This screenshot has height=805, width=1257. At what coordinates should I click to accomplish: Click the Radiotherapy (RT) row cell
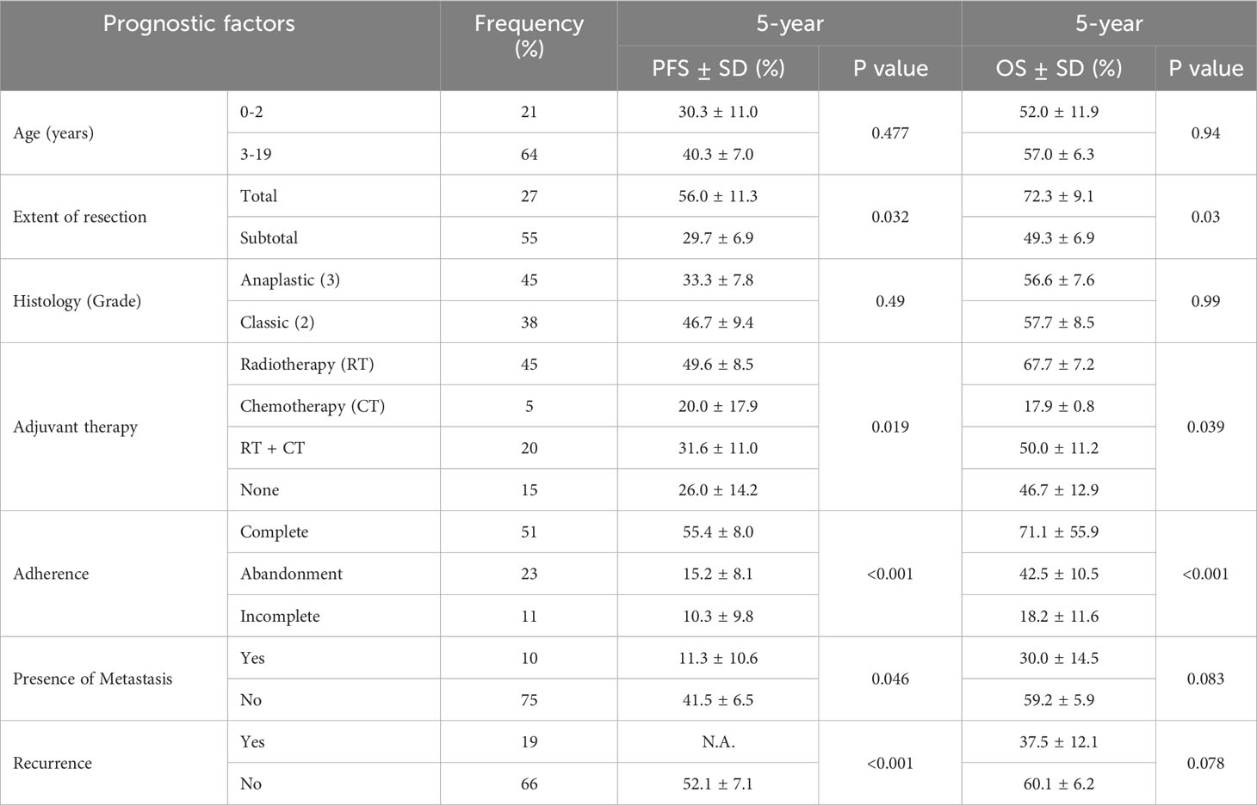point(307,365)
